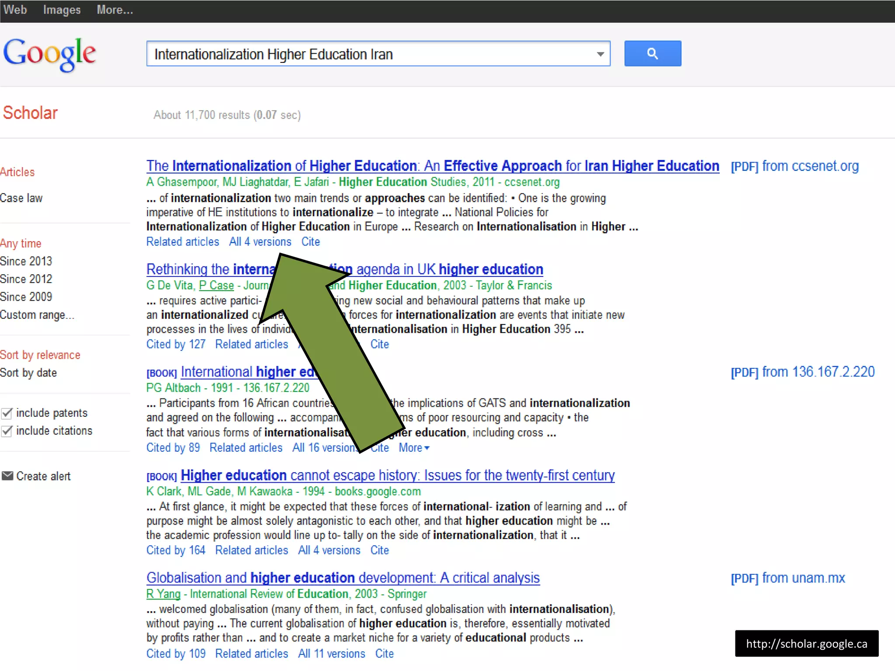Click Cited by 127
This screenshot has height=671, width=895.
point(176,345)
